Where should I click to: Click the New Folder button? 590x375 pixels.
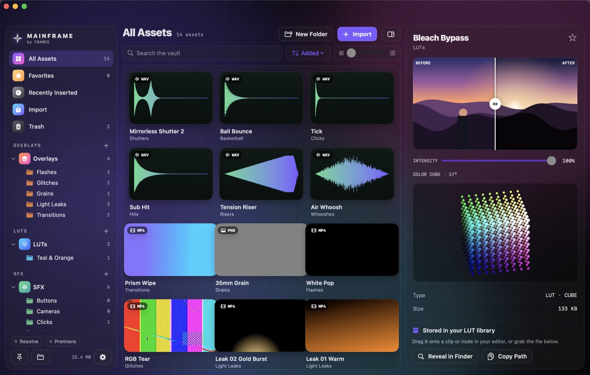click(x=306, y=34)
